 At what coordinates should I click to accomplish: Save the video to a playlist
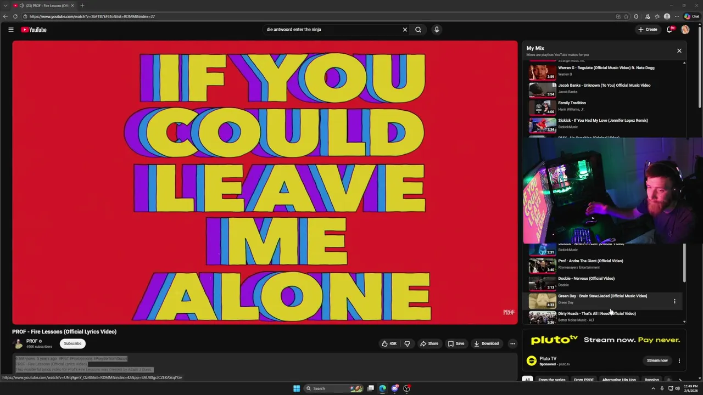point(456,343)
